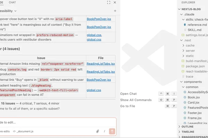Click the React icon beside Frame.jsx

click(x=185, y=118)
